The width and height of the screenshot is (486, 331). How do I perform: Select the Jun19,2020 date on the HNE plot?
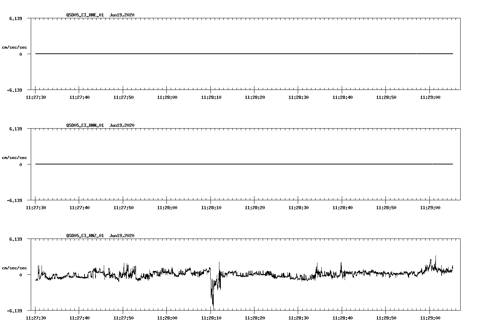(122, 15)
